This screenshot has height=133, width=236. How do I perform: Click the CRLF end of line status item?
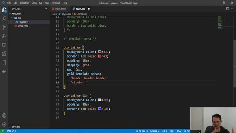172,131
